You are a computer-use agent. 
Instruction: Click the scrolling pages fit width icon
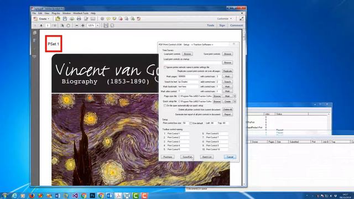pyautogui.click(x=106, y=25)
